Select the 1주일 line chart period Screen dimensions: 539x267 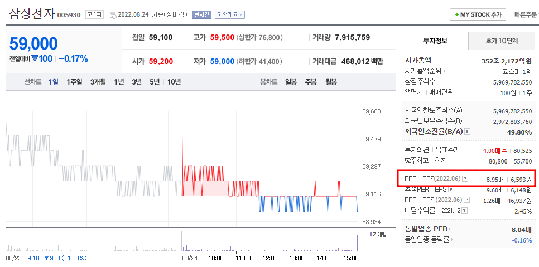74,82
